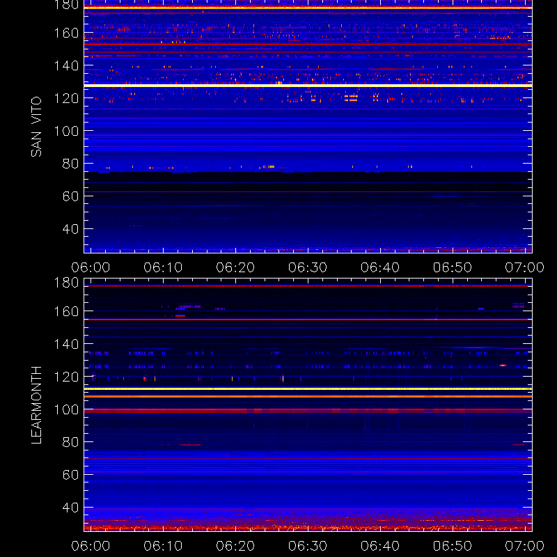Select the 06:50 label under San Vito plot

[453, 267]
